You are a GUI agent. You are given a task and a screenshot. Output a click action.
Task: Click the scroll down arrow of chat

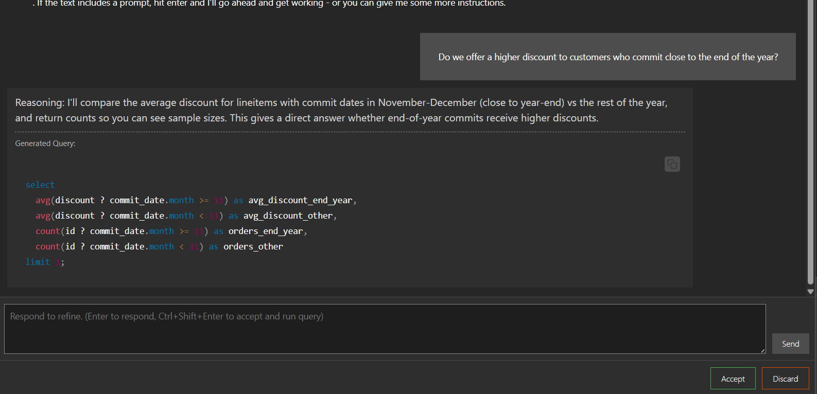[x=810, y=292]
